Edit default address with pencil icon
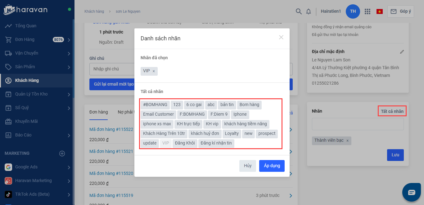The height and width of the screenshot is (205, 424). point(402,52)
